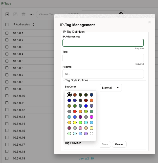Click the edit pencil icon in toolbar

(x=15, y=14)
